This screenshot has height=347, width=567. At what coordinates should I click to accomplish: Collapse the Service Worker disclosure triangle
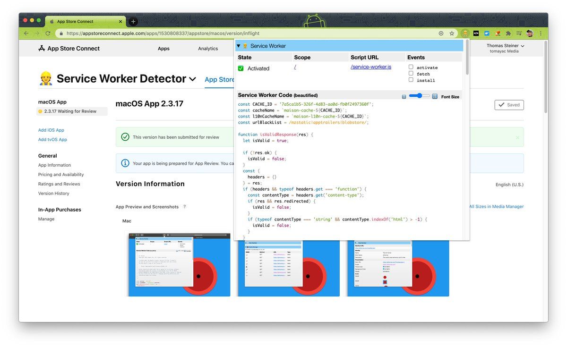click(239, 45)
